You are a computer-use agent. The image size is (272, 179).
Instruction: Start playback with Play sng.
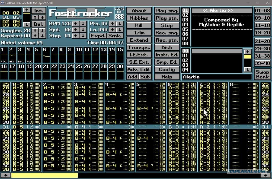[167, 11]
